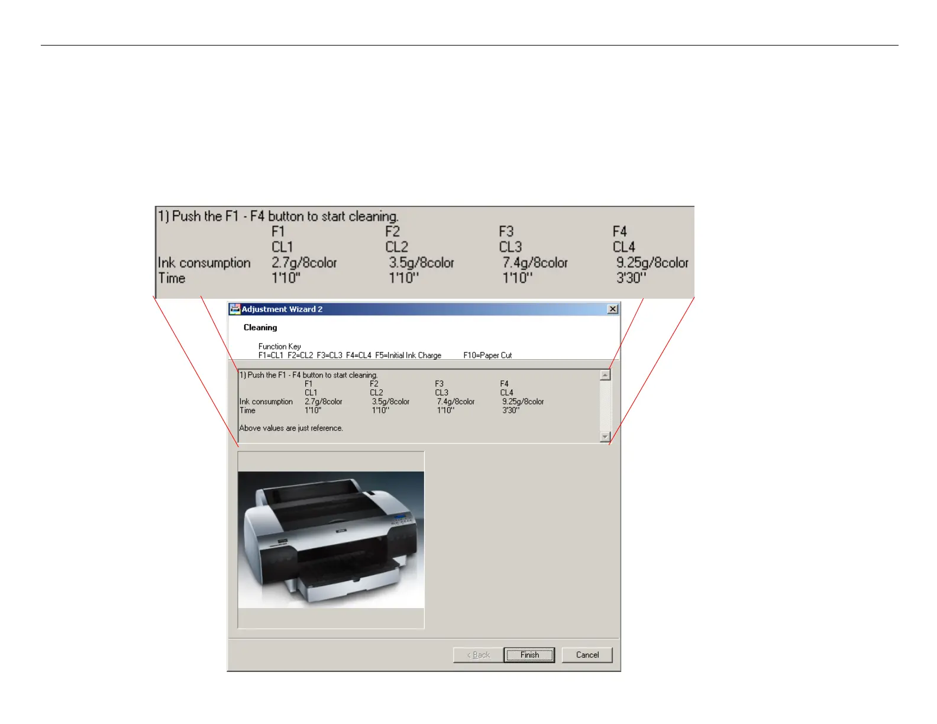The width and height of the screenshot is (937, 724).
Task: Click the Adjustment Wizard 2 title bar icon
Action: tap(235, 309)
